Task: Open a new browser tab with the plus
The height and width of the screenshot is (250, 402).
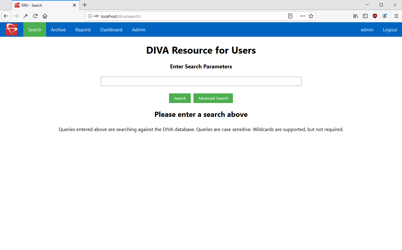Action: point(84,5)
